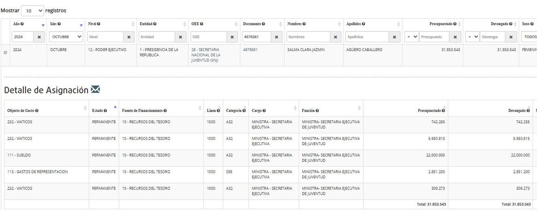
Task: Click help icon next to Fuente de Financiamiento
Action: (165, 111)
